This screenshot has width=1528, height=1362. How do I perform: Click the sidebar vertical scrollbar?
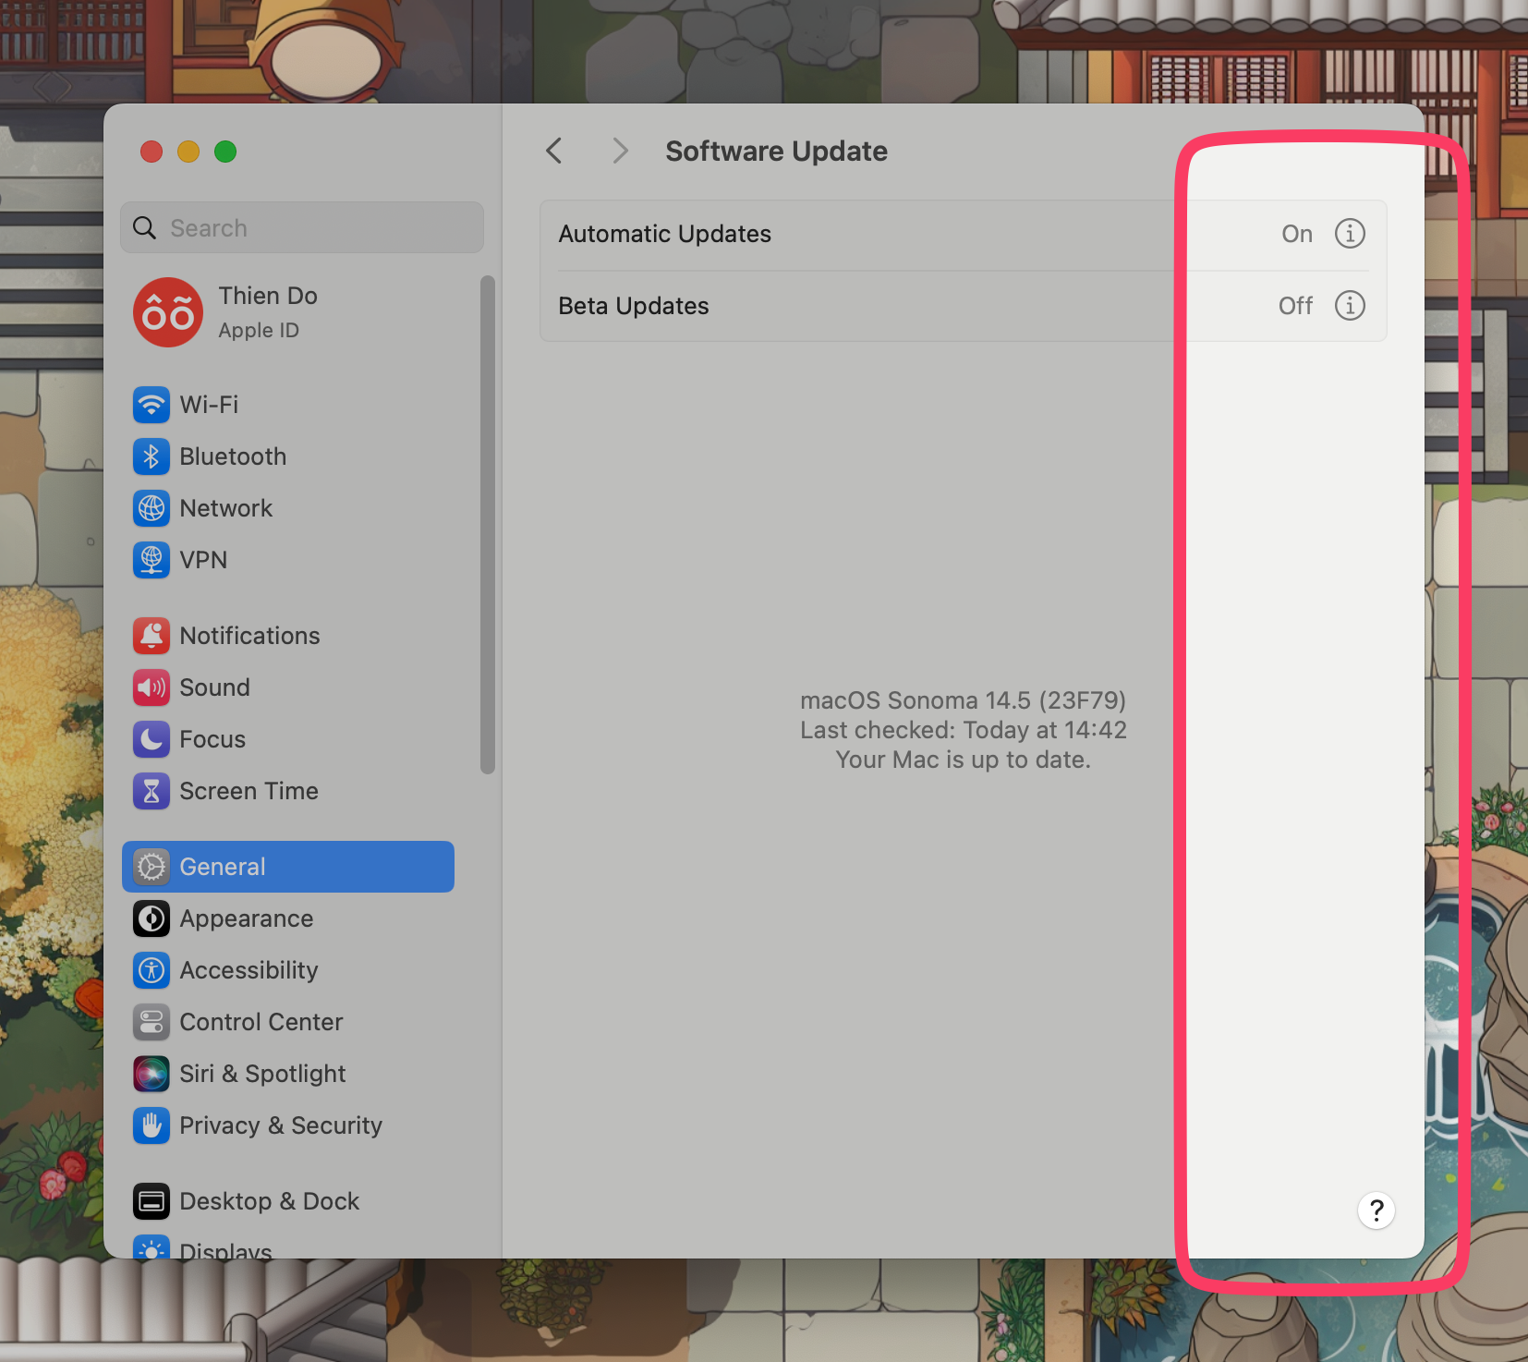(488, 525)
